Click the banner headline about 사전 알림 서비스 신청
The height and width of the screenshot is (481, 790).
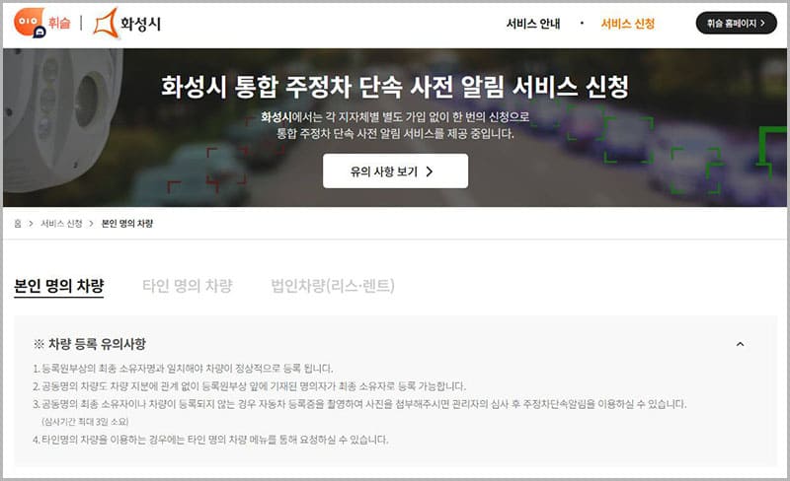click(395, 88)
